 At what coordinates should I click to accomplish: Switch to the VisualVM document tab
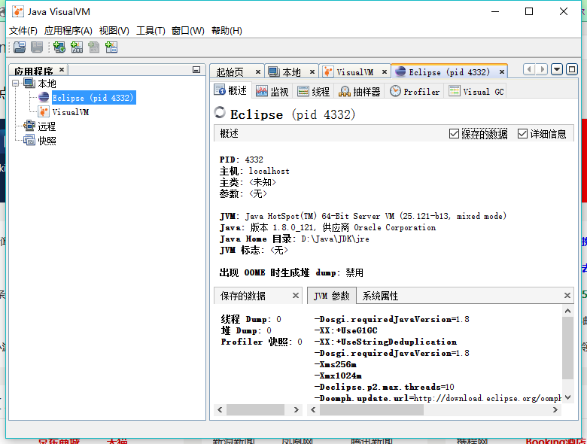coord(354,72)
